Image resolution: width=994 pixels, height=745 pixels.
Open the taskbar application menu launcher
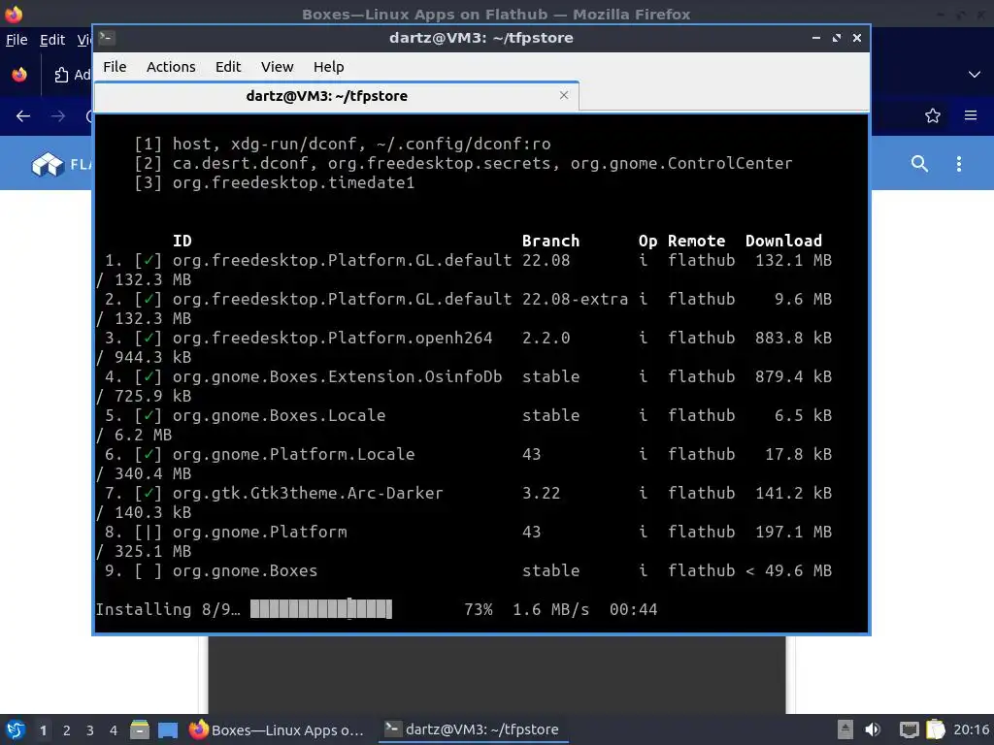[16, 729]
